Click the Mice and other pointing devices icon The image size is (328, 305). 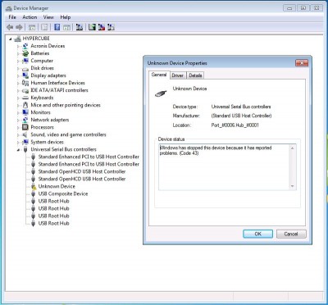[25, 105]
